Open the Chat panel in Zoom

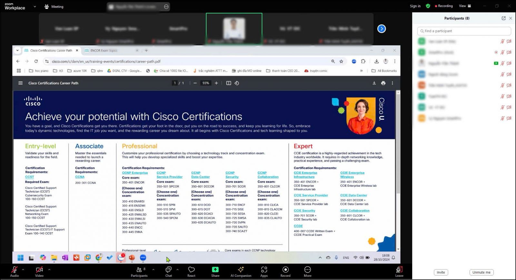pyautogui.click(x=168, y=272)
